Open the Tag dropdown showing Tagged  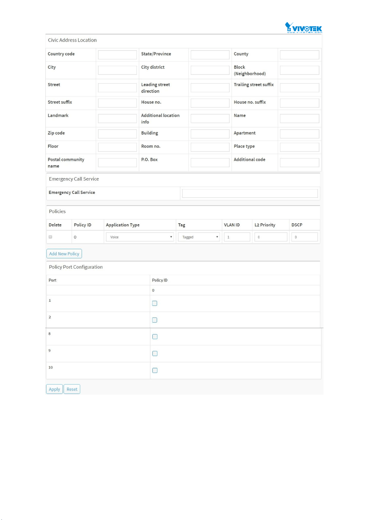199,237
